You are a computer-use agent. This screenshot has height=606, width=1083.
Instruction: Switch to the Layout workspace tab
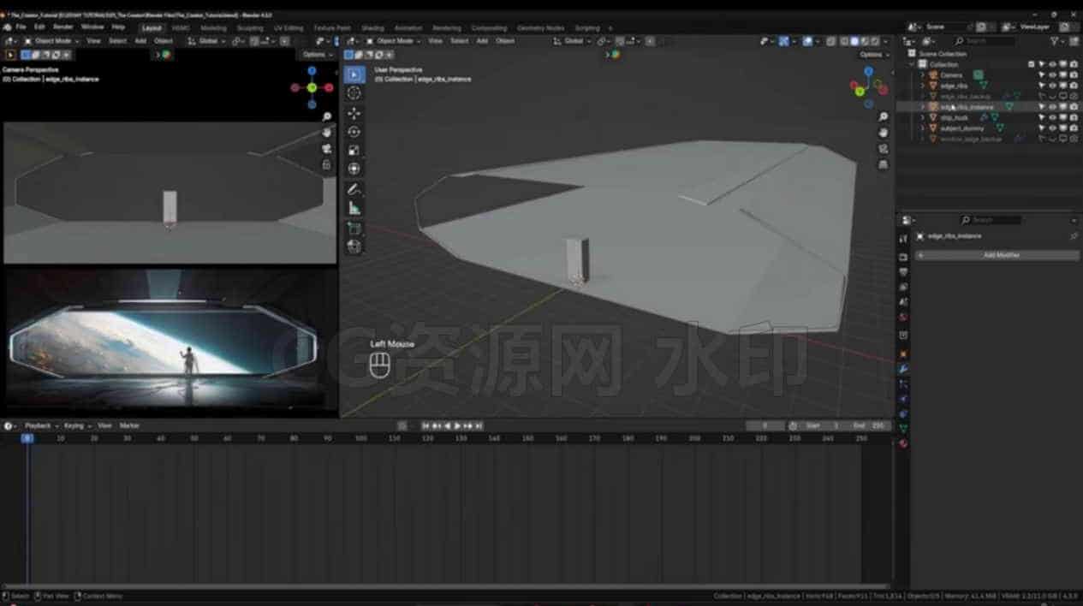(152, 27)
